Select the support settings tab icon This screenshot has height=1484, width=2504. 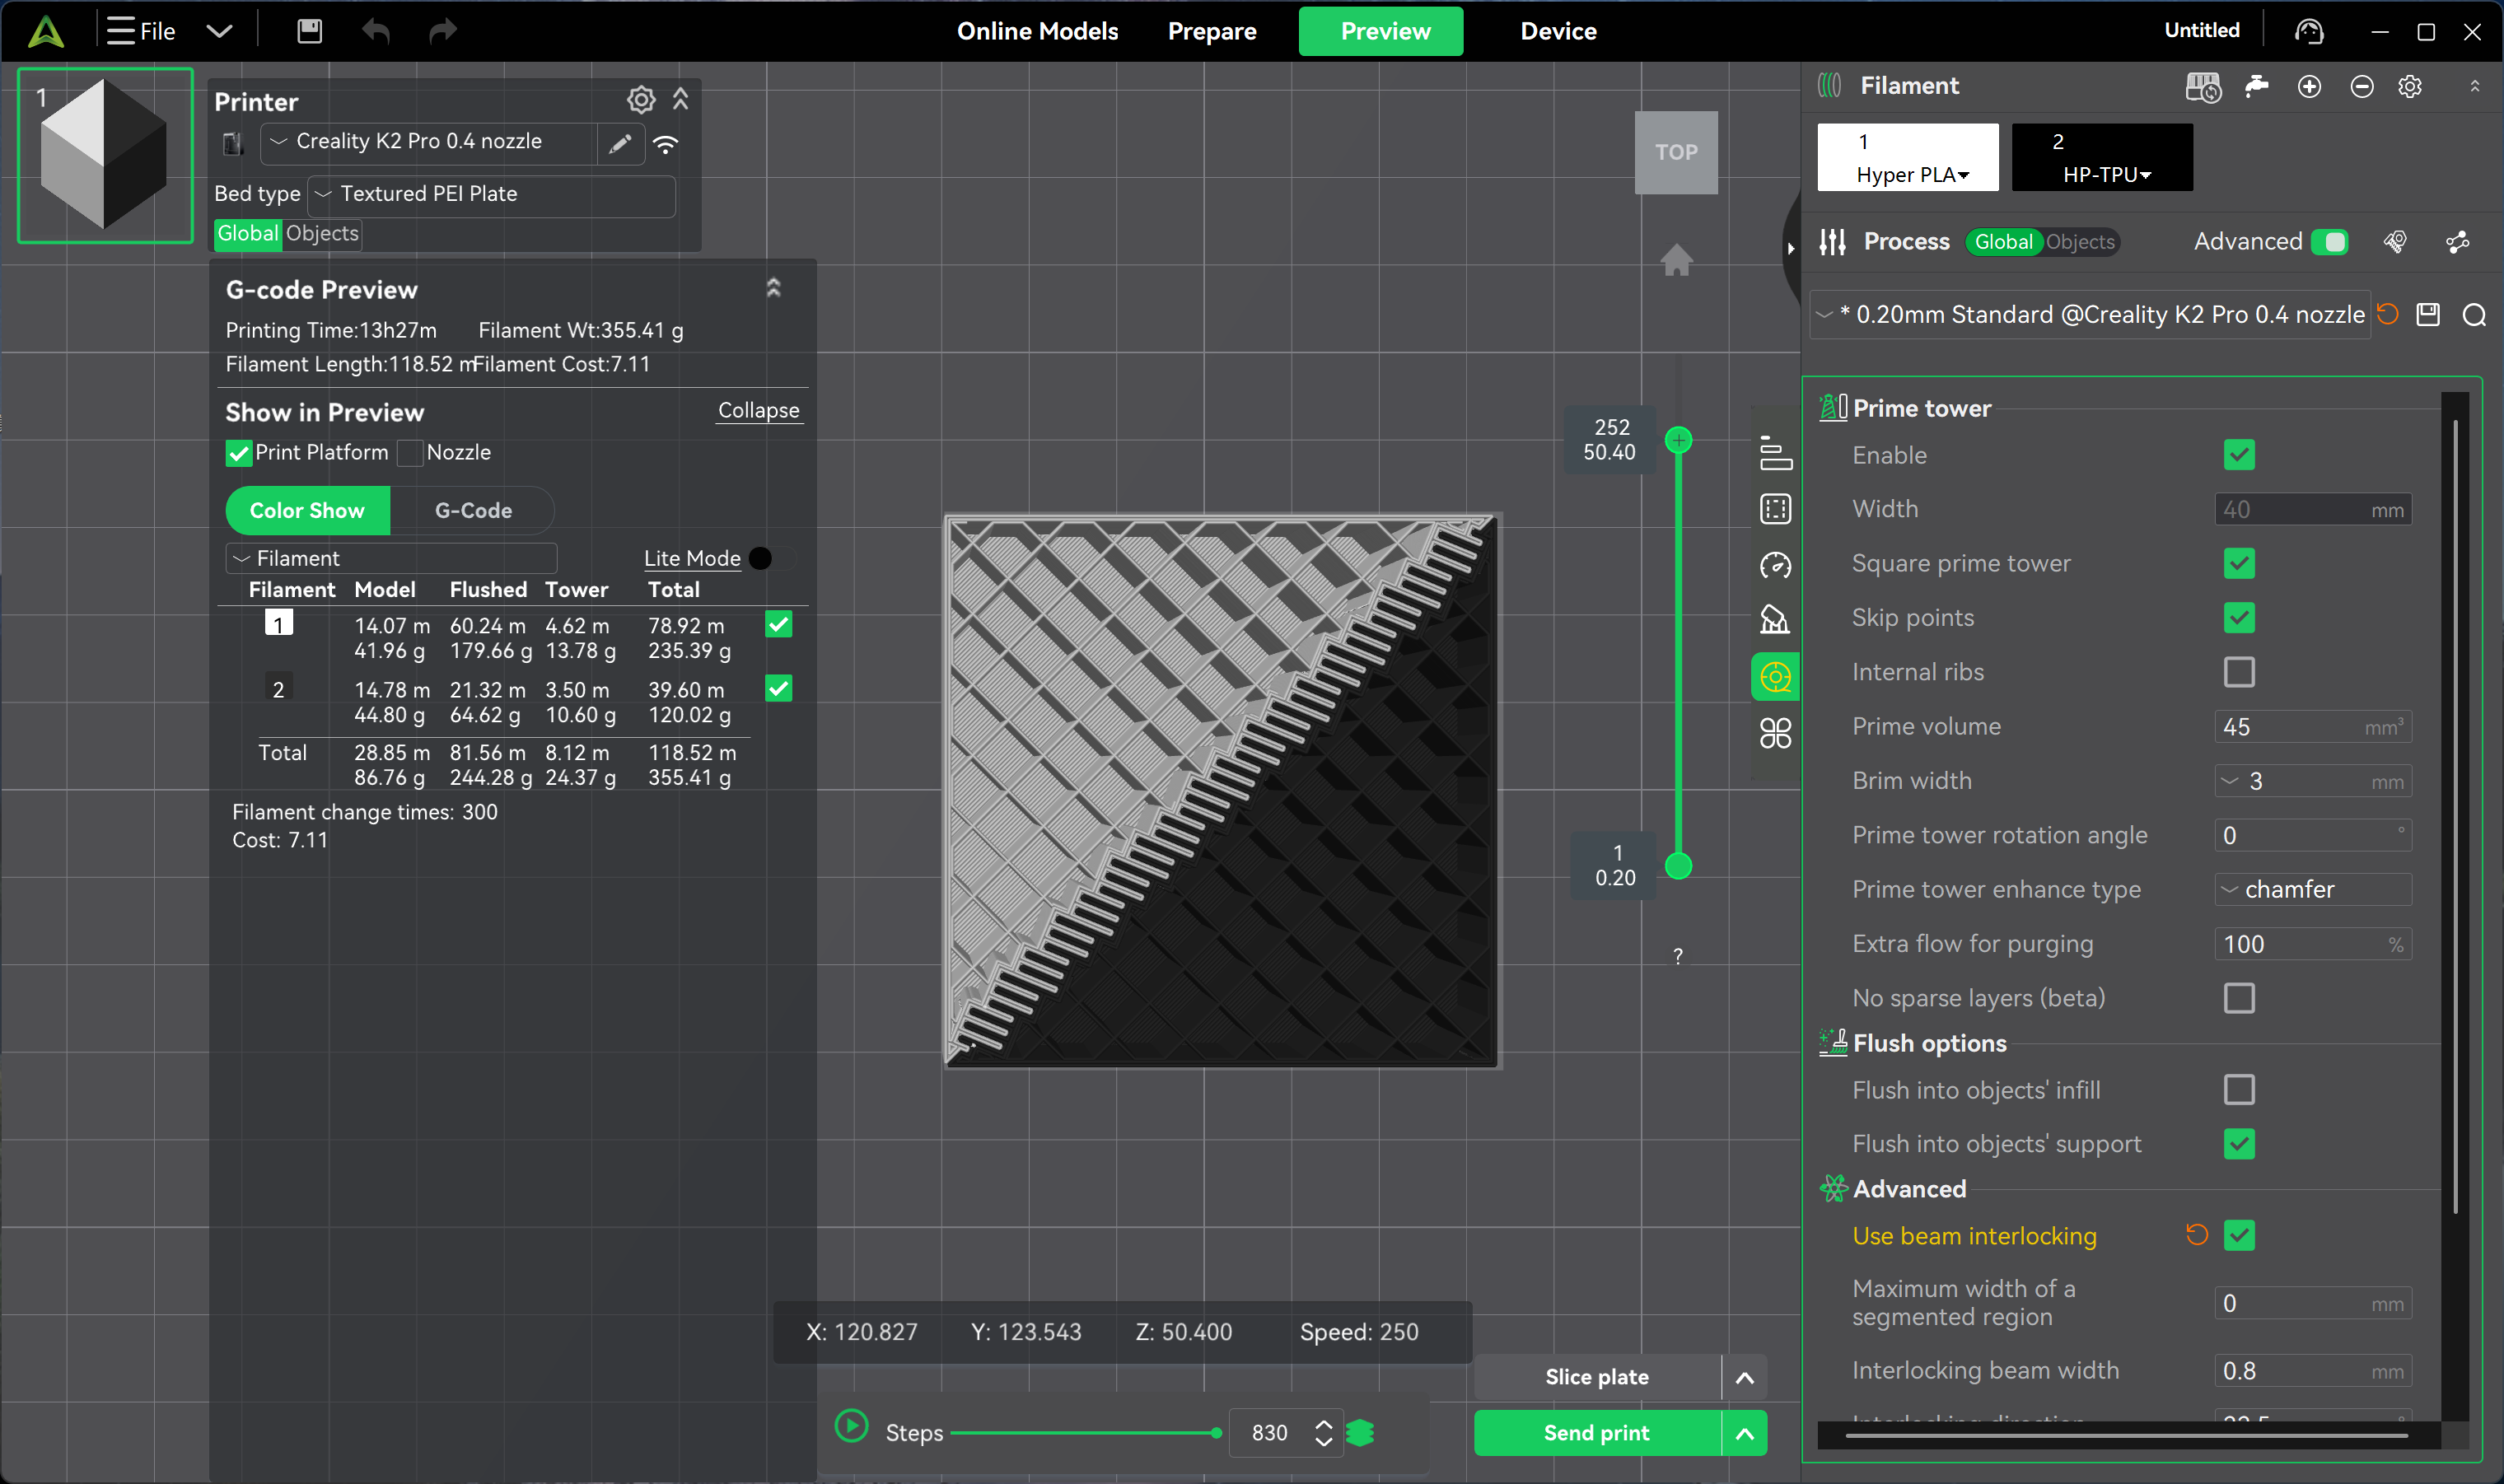pos(1775,620)
